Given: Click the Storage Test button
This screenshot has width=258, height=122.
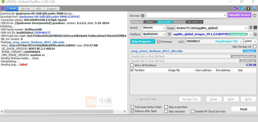Looking at the screenshot, I should coord(190,99).
